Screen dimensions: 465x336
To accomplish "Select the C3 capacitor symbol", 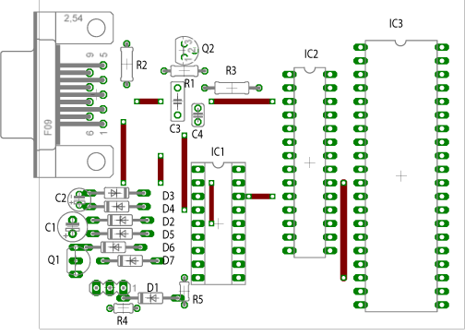I will coord(177,102).
